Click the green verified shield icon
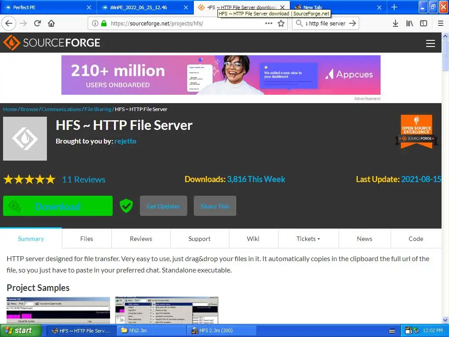This screenshot has width=449, height=337. pyautogui.click(x=126, y=205)
